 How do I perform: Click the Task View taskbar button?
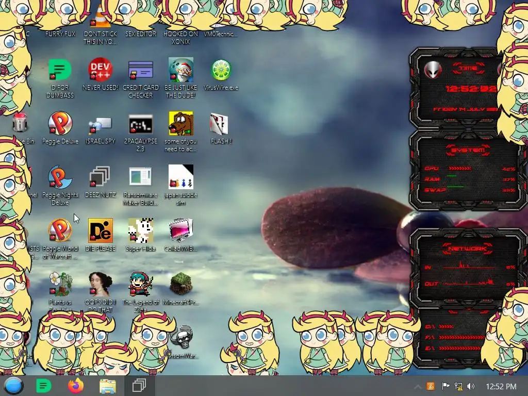pyautogui.click(x=139, y=386)
